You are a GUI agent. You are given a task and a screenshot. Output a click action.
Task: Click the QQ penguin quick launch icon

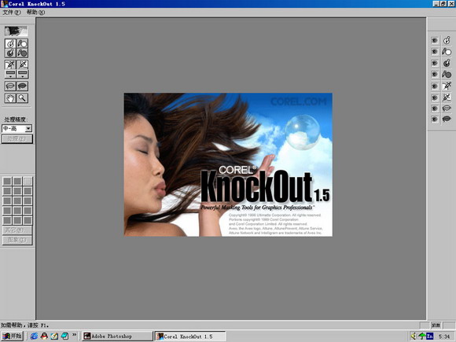44,336
